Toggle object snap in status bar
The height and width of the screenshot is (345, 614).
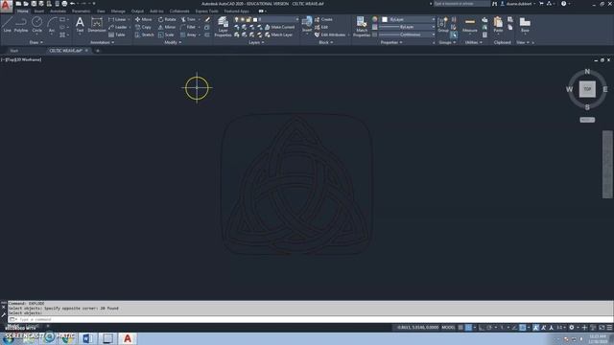pos(522,328)
